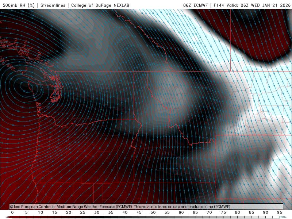Select the "95" color scale label

point(280,212)
